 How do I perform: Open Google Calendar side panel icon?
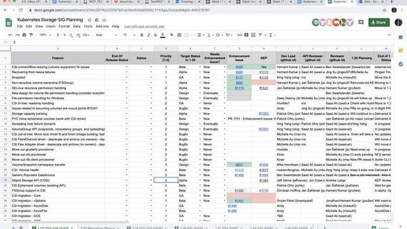pyautogui.click(x=401, y=38)
